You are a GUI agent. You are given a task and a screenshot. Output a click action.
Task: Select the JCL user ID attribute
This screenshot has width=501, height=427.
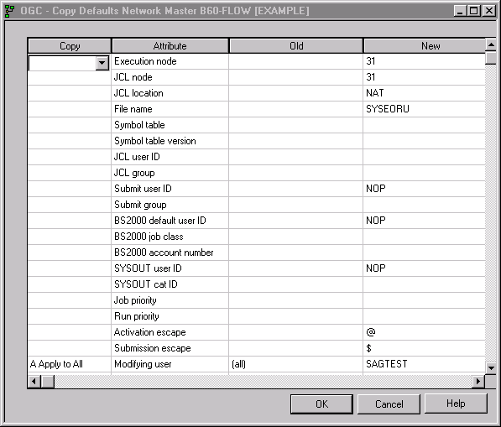click(x=170, y=157)
